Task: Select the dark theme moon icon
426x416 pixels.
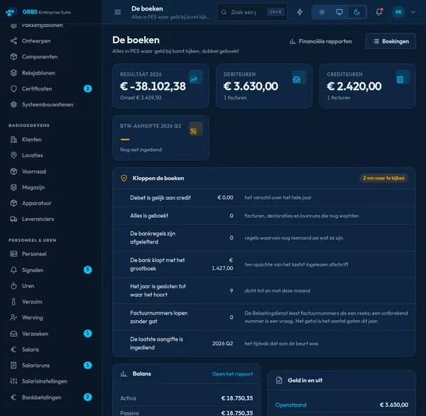Action: [357, 12]
